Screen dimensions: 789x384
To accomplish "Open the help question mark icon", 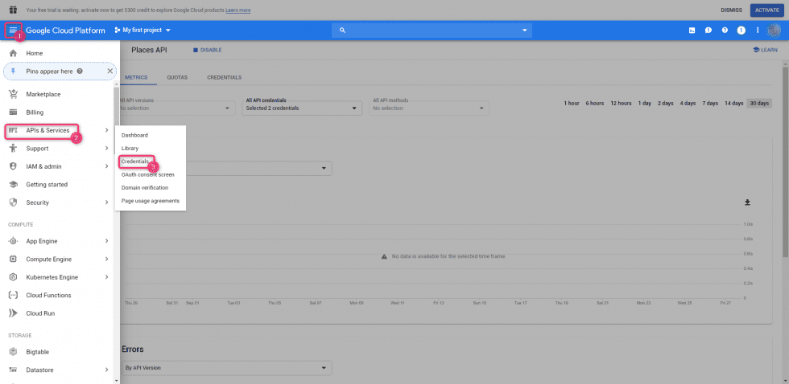I will (x=725, y=30).
